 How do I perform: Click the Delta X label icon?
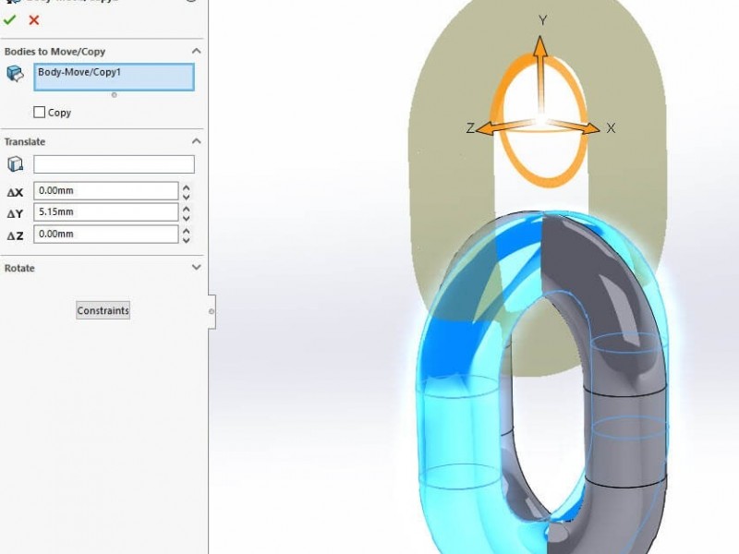[x=15, y=192]
